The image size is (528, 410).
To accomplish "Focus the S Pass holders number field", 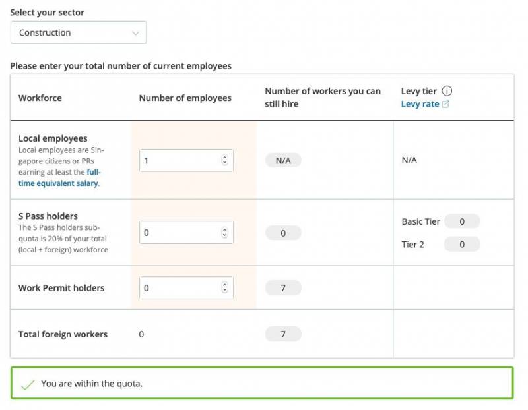I will coord(180,233).
